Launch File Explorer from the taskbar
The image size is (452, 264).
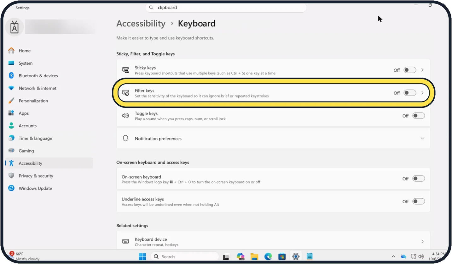coord(254,256)
